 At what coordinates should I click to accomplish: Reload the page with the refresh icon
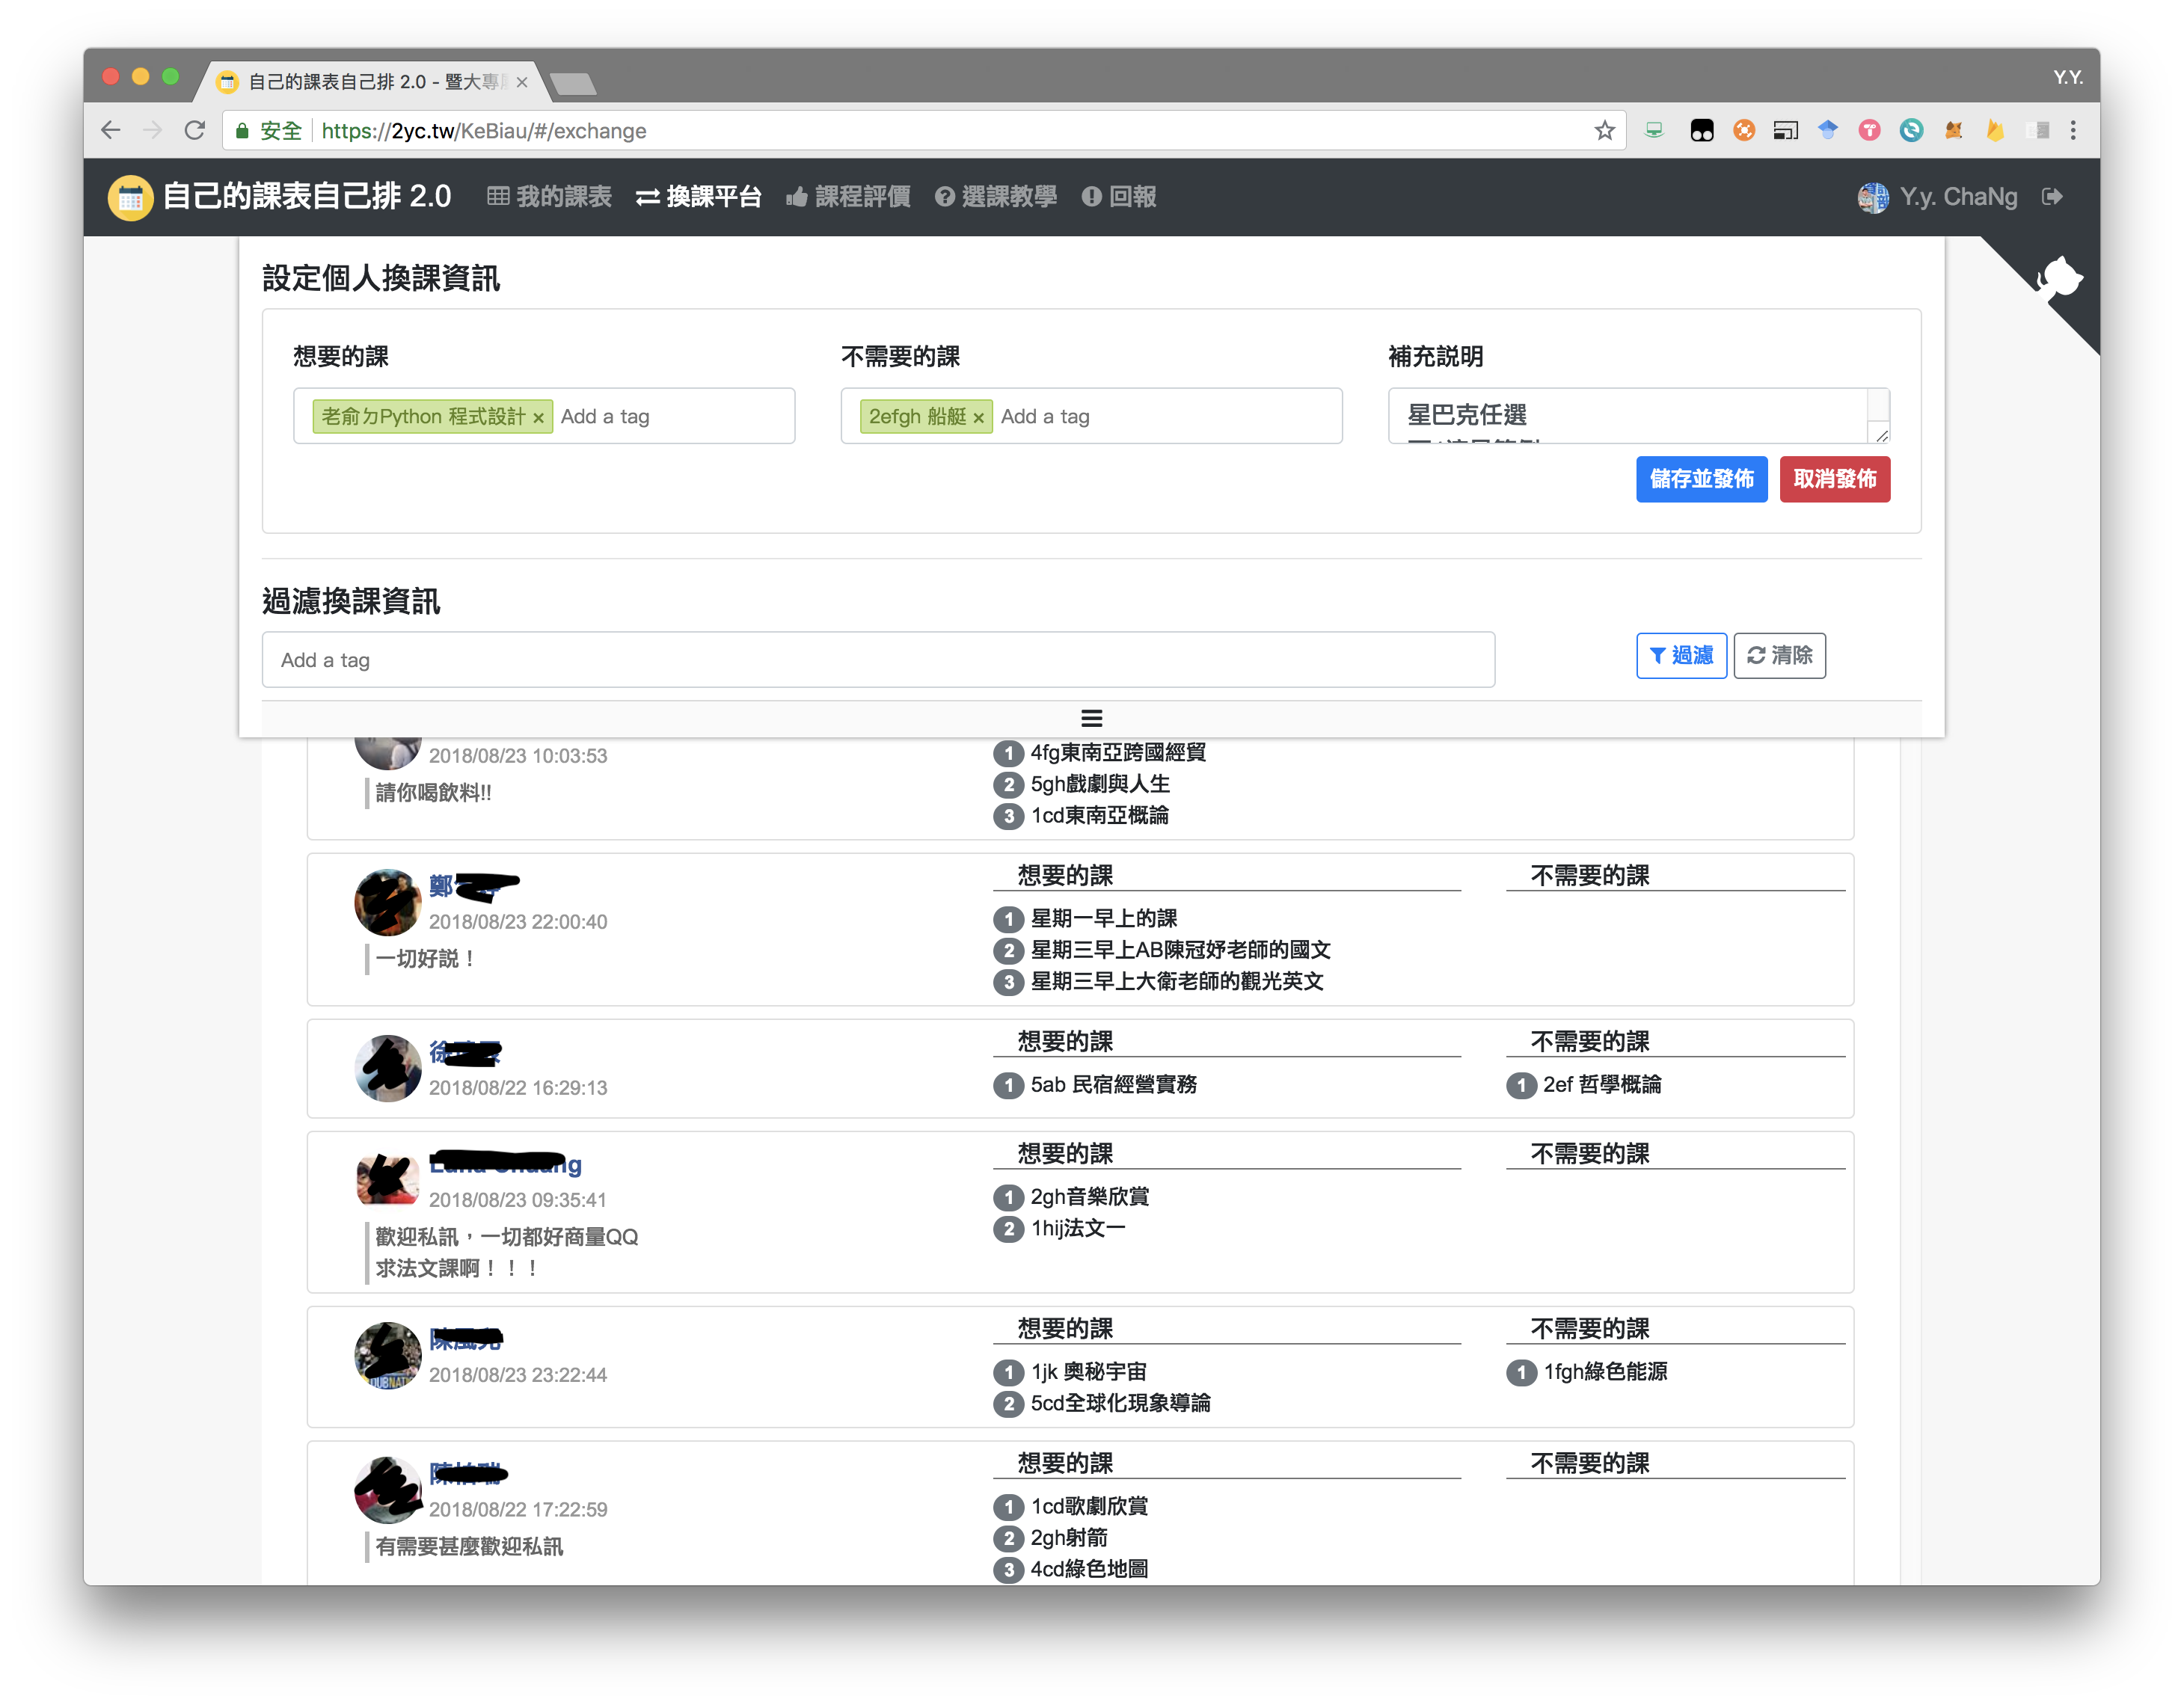(195, 131)
